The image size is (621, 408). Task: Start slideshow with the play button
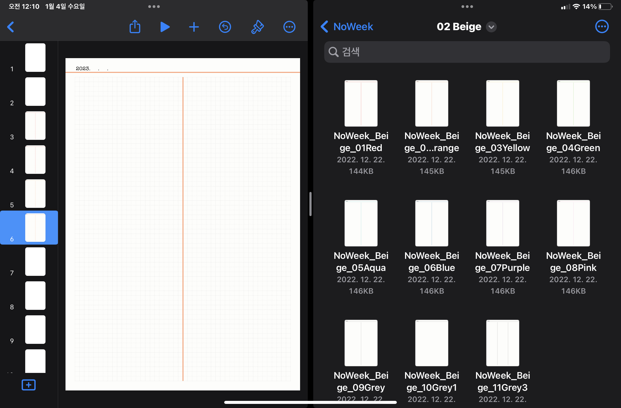[x=165, y=27]
